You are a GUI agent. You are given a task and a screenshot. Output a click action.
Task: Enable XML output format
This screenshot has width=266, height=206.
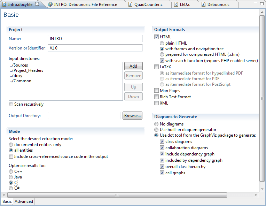click(x=156, y=103)
